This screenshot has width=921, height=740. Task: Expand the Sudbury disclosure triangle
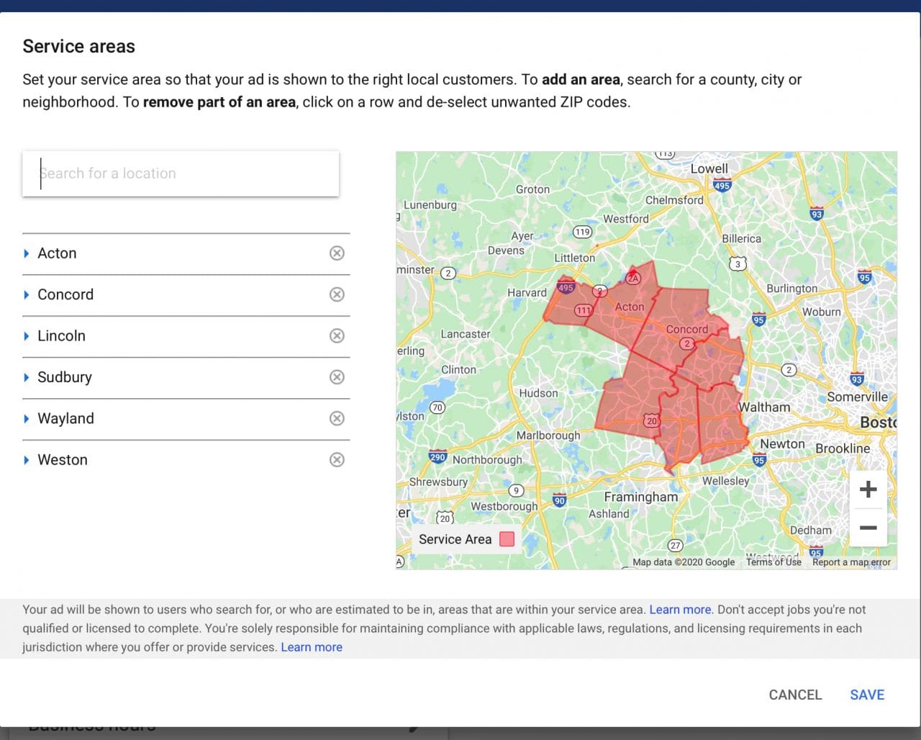27,377
